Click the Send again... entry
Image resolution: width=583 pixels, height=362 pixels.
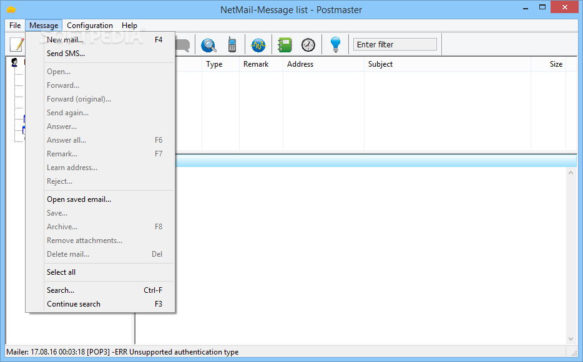(100, 113)
